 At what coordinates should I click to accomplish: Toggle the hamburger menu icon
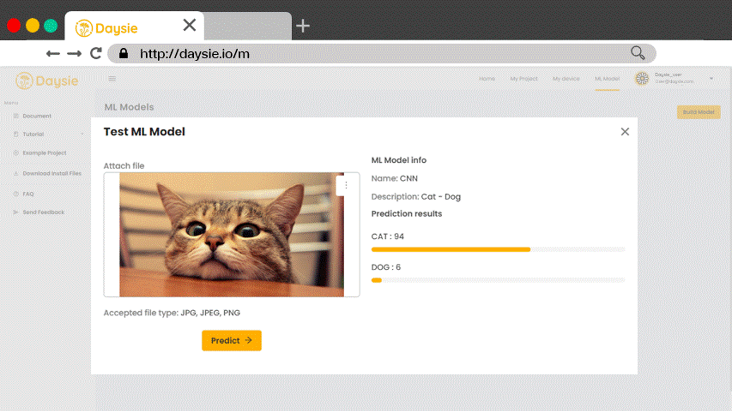coord(112,79)
